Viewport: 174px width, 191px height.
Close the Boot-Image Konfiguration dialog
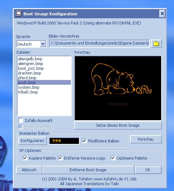162,14
